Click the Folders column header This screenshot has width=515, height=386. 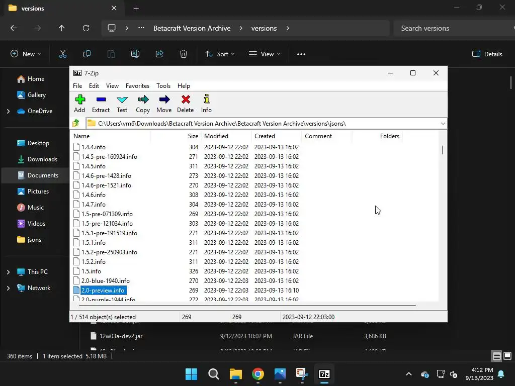pos(377,136)
